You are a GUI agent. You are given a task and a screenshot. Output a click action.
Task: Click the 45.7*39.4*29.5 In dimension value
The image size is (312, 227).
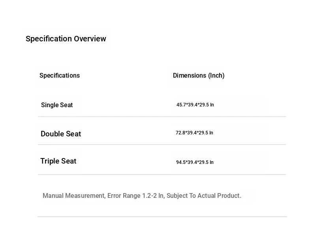tap(195, 105)
